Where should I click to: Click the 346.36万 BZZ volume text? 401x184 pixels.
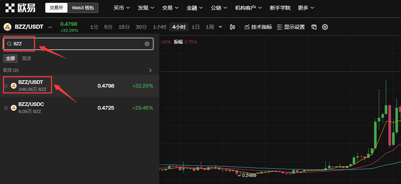click(x=33, y=89)
